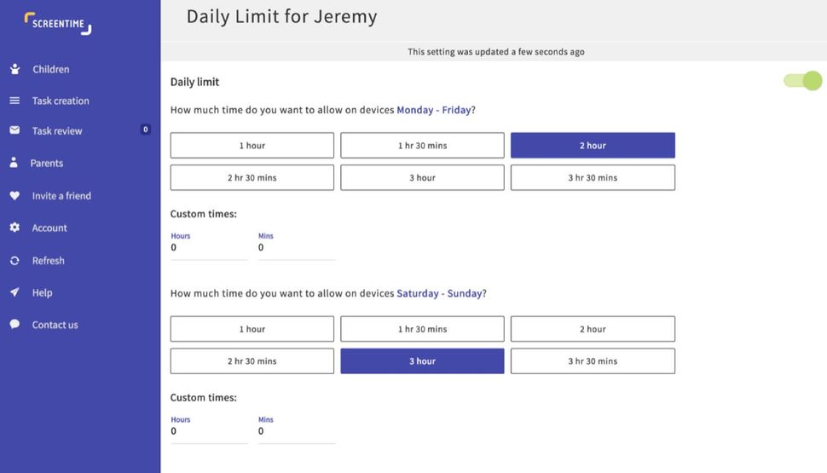This screenshot has height=473, width=827.
Task: Turn off the Daily limit switch
Action: [x=803, y=81]
